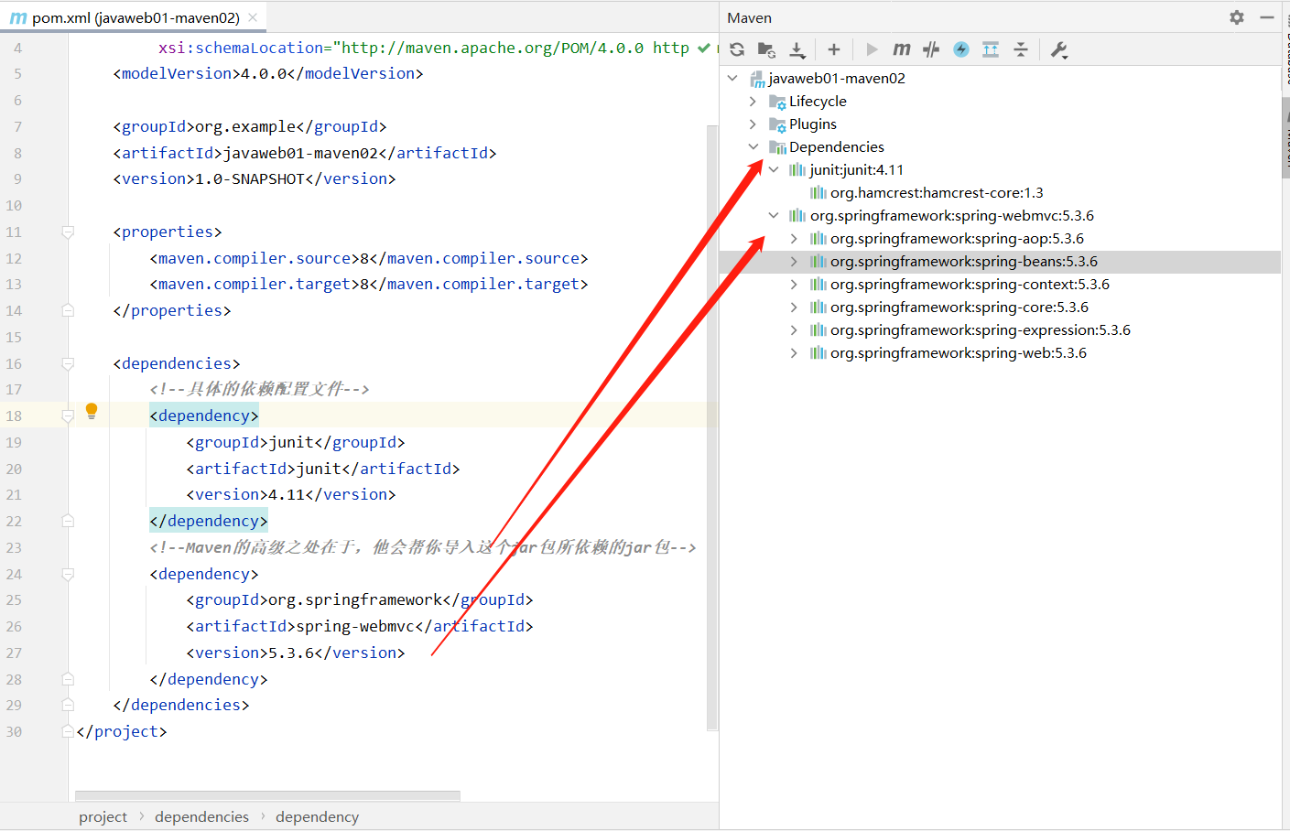This screenshot has width=1290, height=831.
Task: Click modelVersion 4.0.0 text
Action: pos(264,74)
